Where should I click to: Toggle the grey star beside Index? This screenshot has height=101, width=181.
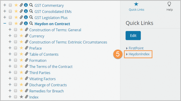[21, 97]
